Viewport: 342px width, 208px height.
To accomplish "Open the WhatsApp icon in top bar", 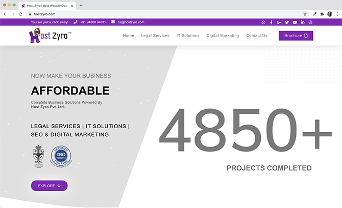I will point(263,22).
